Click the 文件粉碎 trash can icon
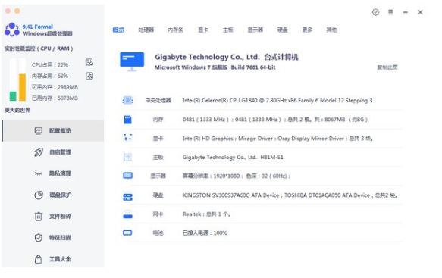 [39, 217]
